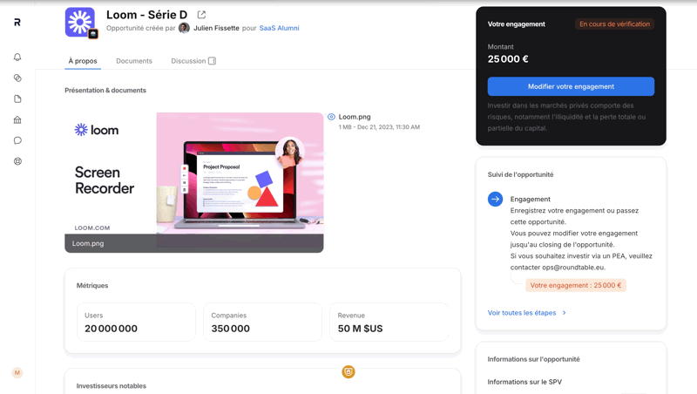Click Modifier votre engagement button
Viewport: 697px width, 394px height.
[571, 86]
